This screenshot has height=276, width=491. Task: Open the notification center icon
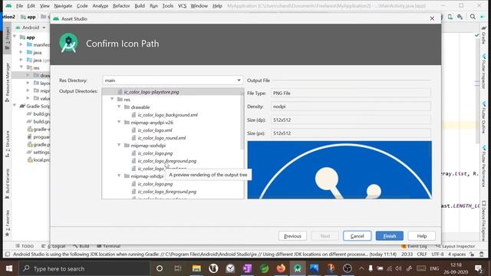[x=478, y=268]
